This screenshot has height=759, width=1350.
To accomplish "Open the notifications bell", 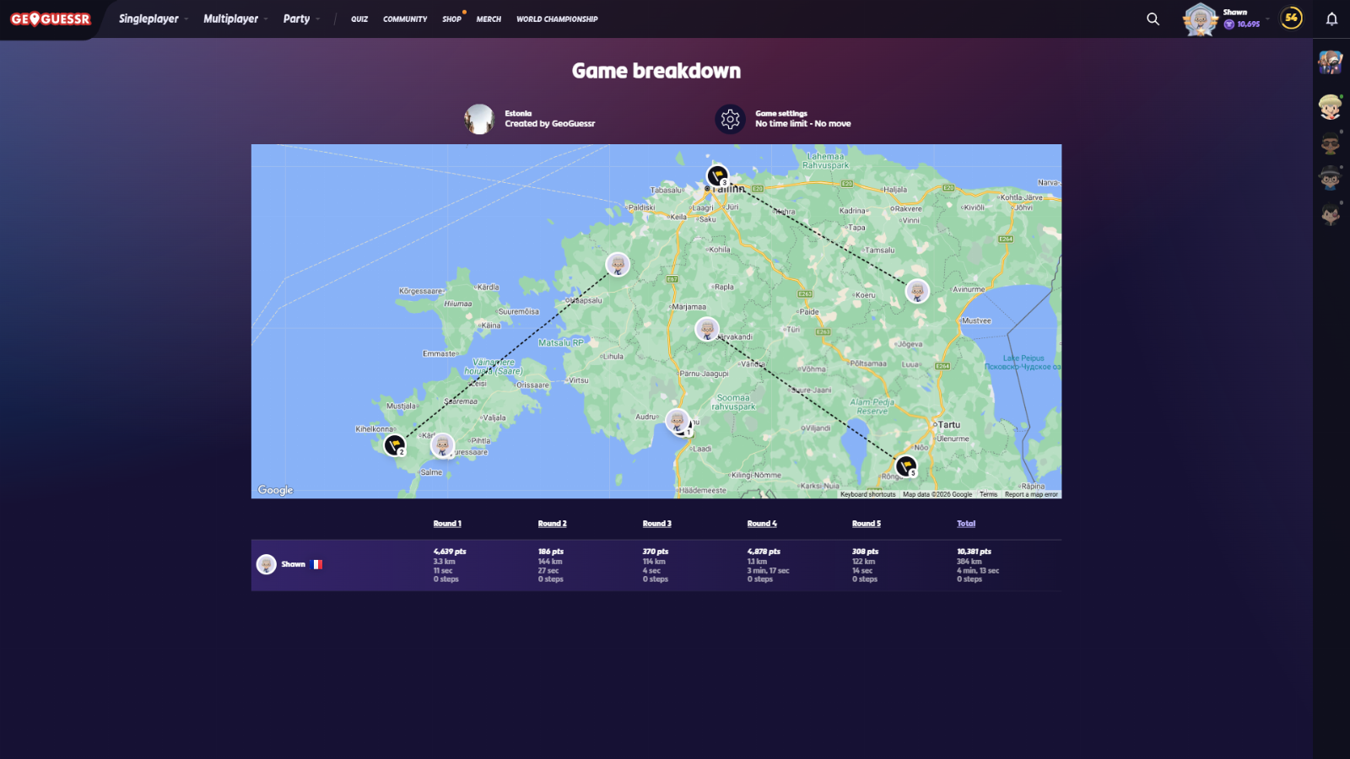I will coord(1331,19).
